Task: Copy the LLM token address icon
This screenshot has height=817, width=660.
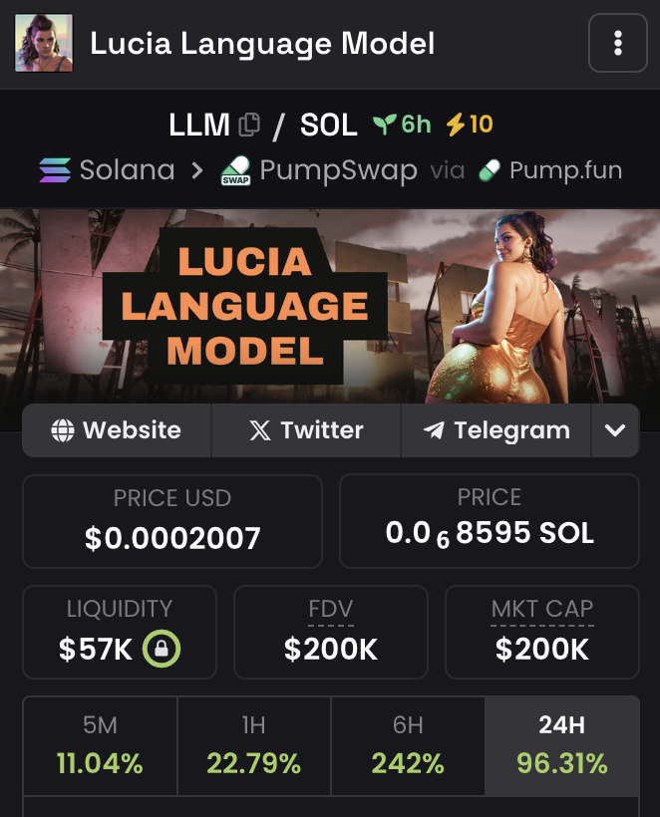Action: 249,125
